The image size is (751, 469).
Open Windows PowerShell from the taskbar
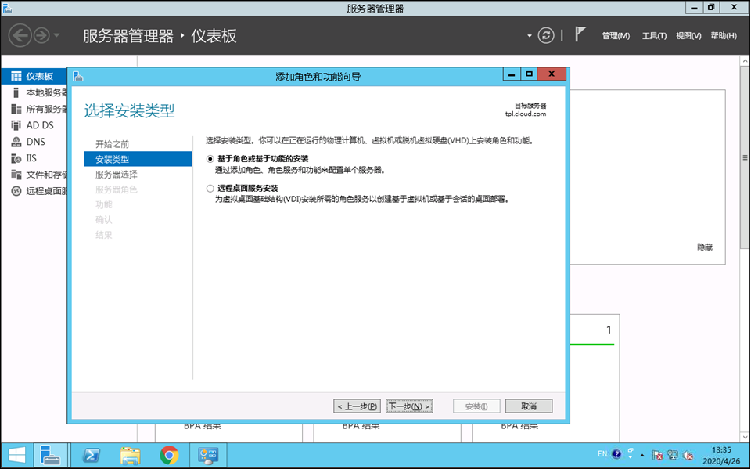[91, 455]
